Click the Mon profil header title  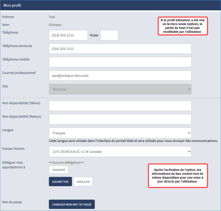coord(12,5)
